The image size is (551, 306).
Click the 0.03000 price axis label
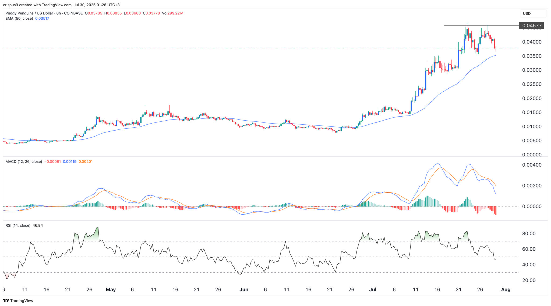[532, 70]
